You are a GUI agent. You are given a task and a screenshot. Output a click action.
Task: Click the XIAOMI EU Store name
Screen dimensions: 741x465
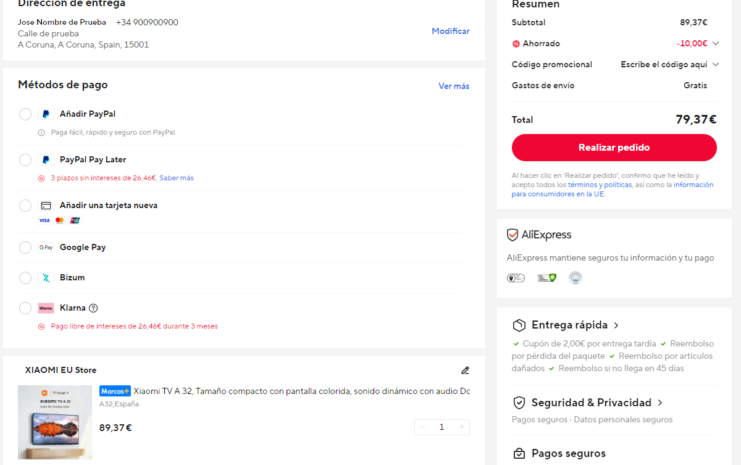click(x=61, y=371)
